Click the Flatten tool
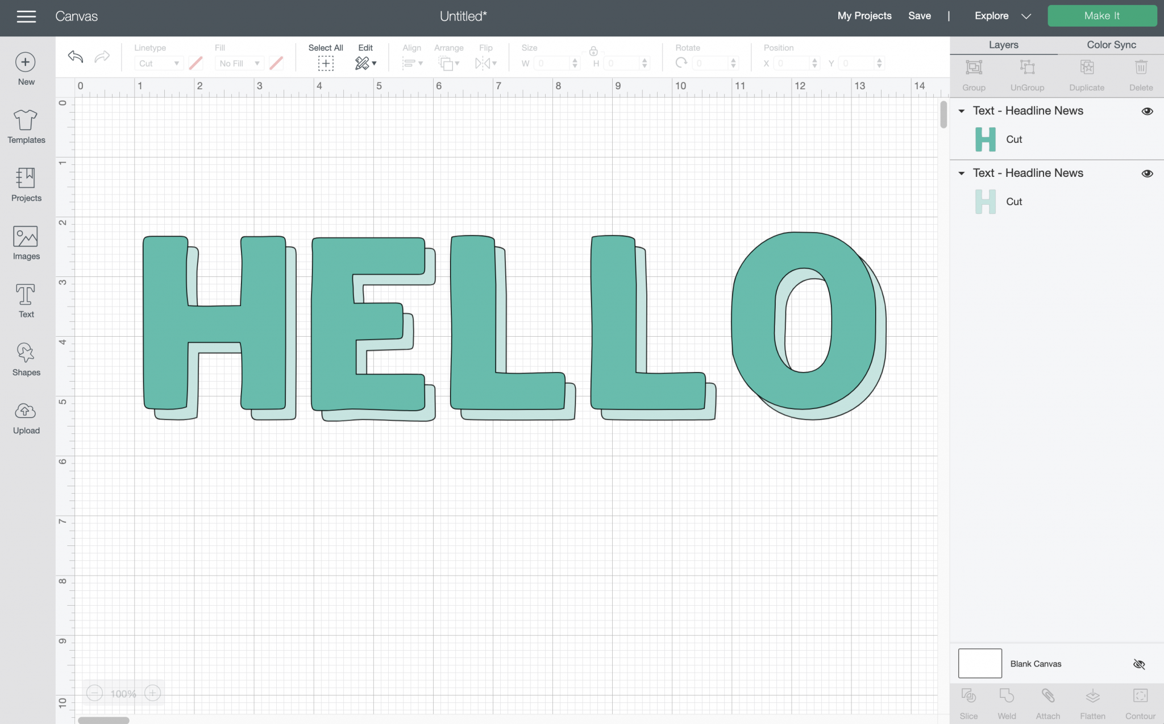The height and width of the screenshot is (724, 1164). click(x=1092, y=696)
